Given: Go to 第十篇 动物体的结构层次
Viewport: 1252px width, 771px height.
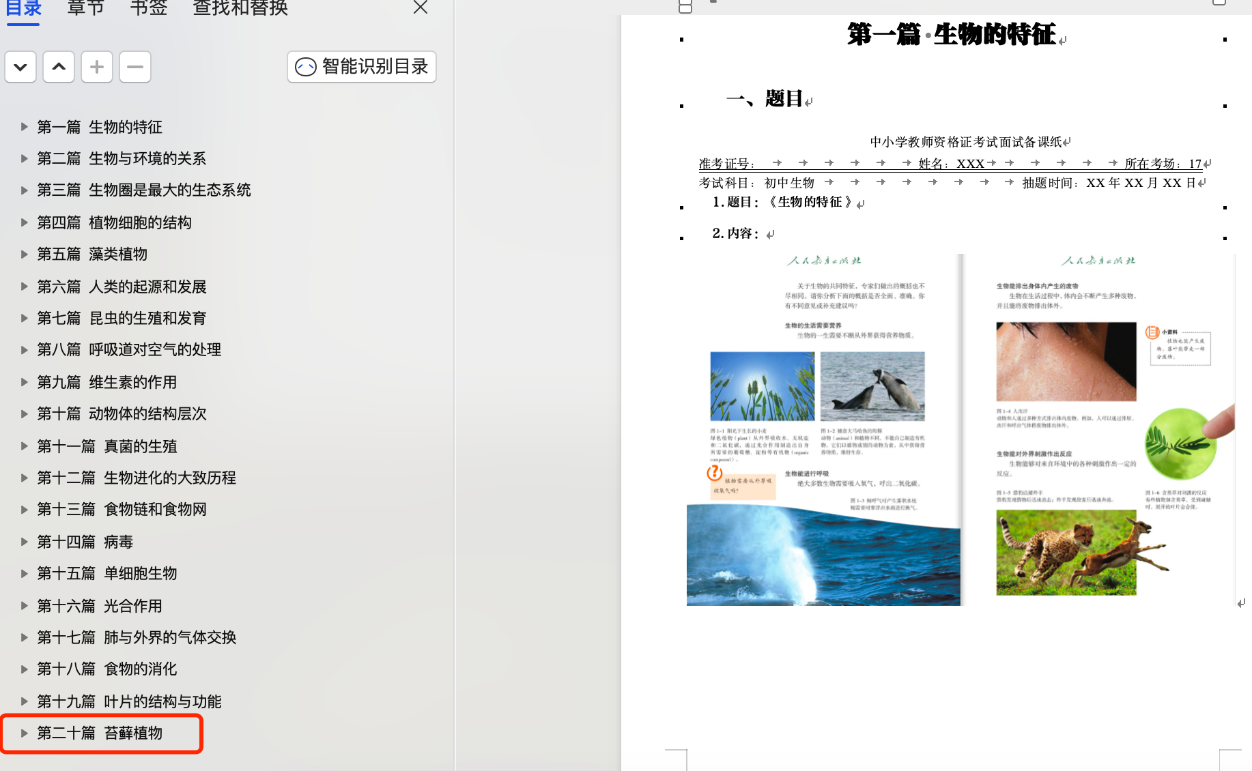Looking at the screenshot, I should 121,414.
